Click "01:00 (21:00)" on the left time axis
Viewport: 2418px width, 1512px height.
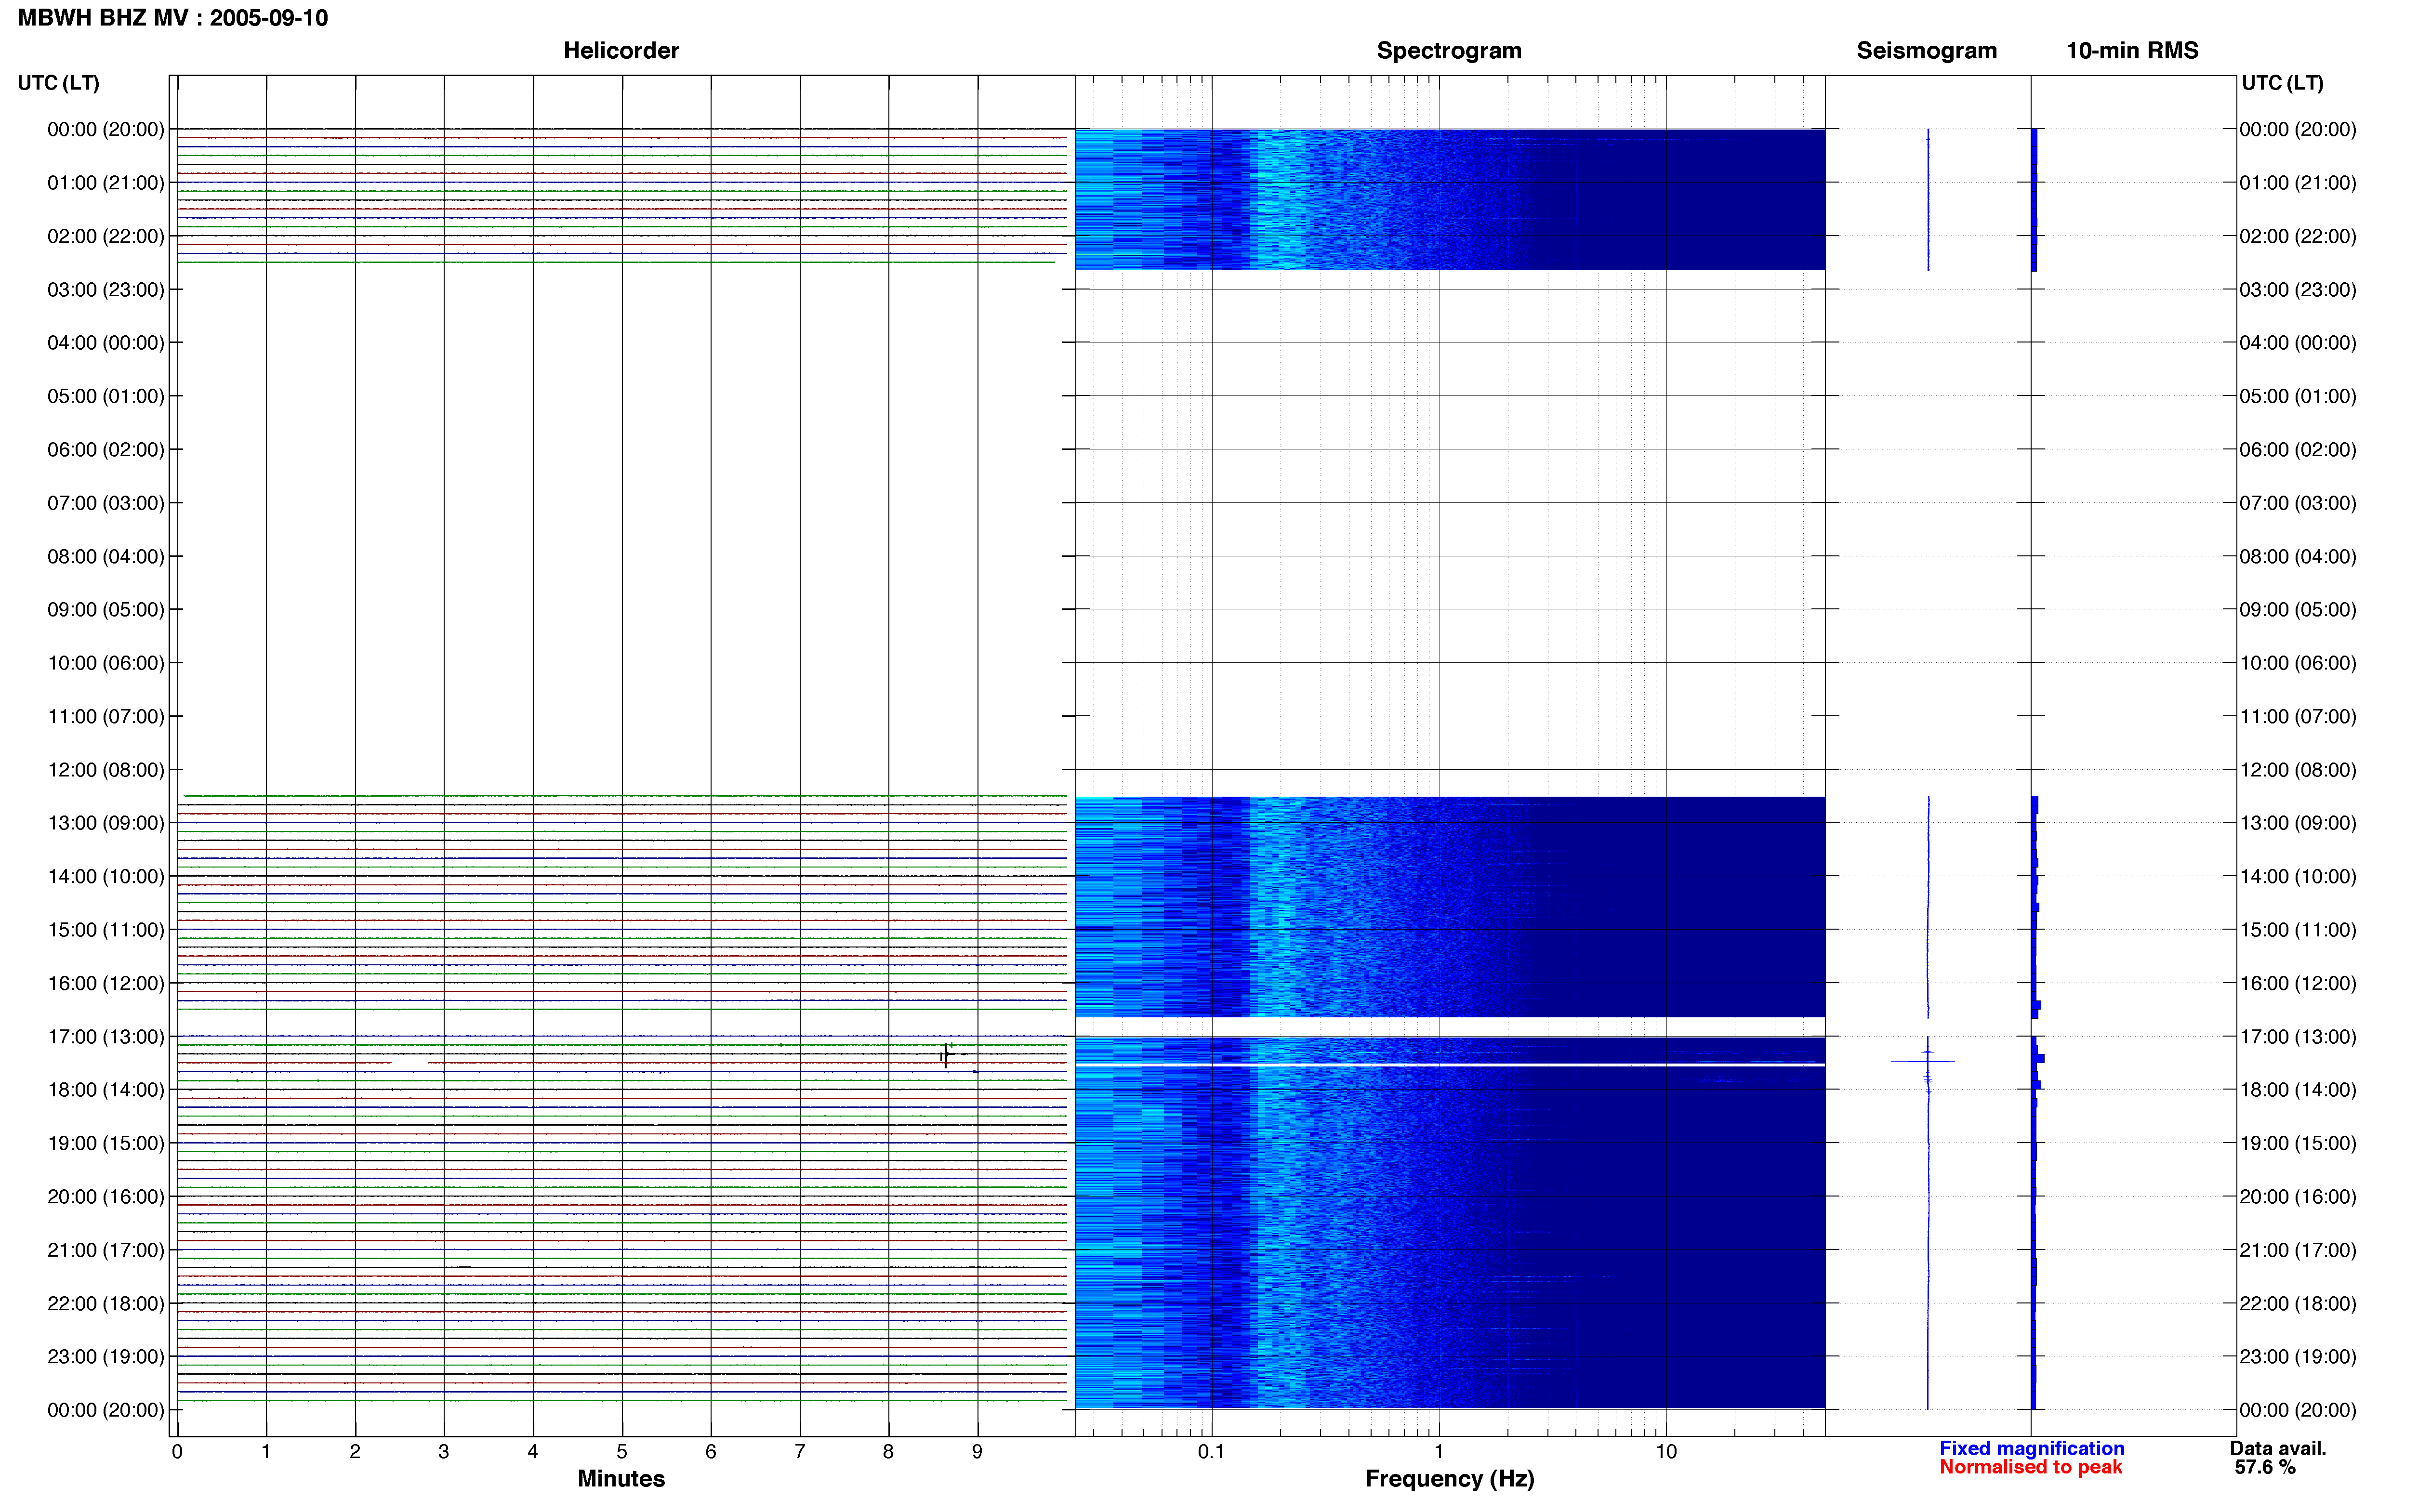[x=106, y=183]
